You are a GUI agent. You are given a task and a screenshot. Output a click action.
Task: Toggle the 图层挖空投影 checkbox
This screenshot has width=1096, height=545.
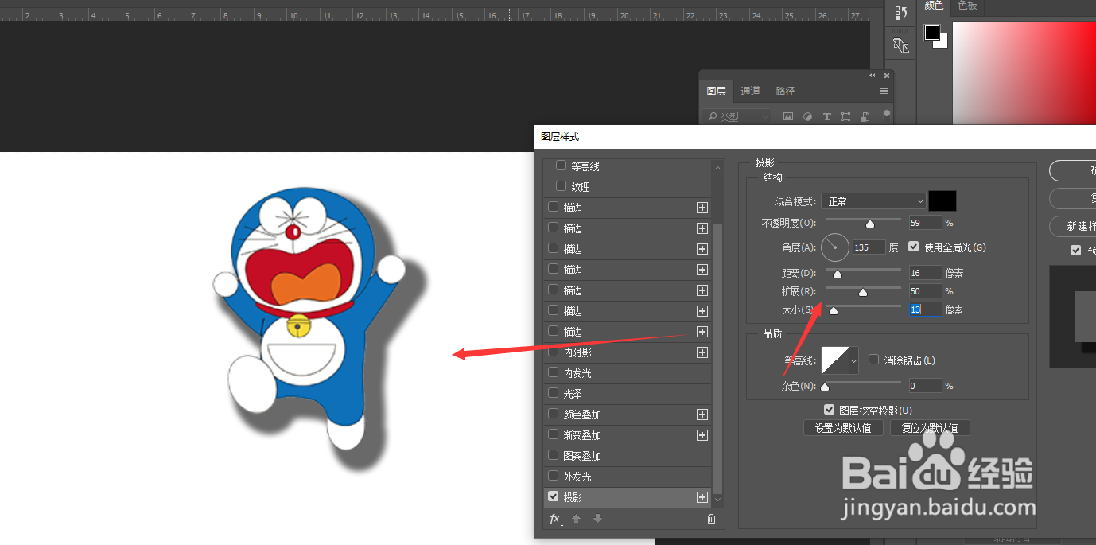830,410
